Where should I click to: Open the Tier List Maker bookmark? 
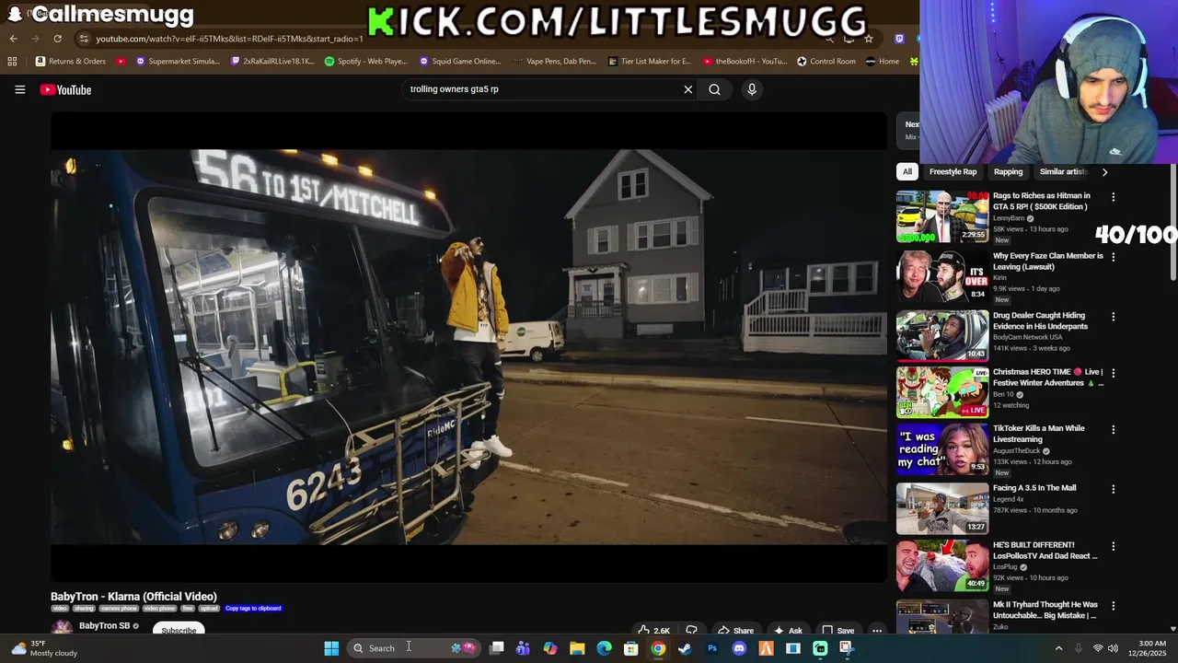click(x=650, y=62)
